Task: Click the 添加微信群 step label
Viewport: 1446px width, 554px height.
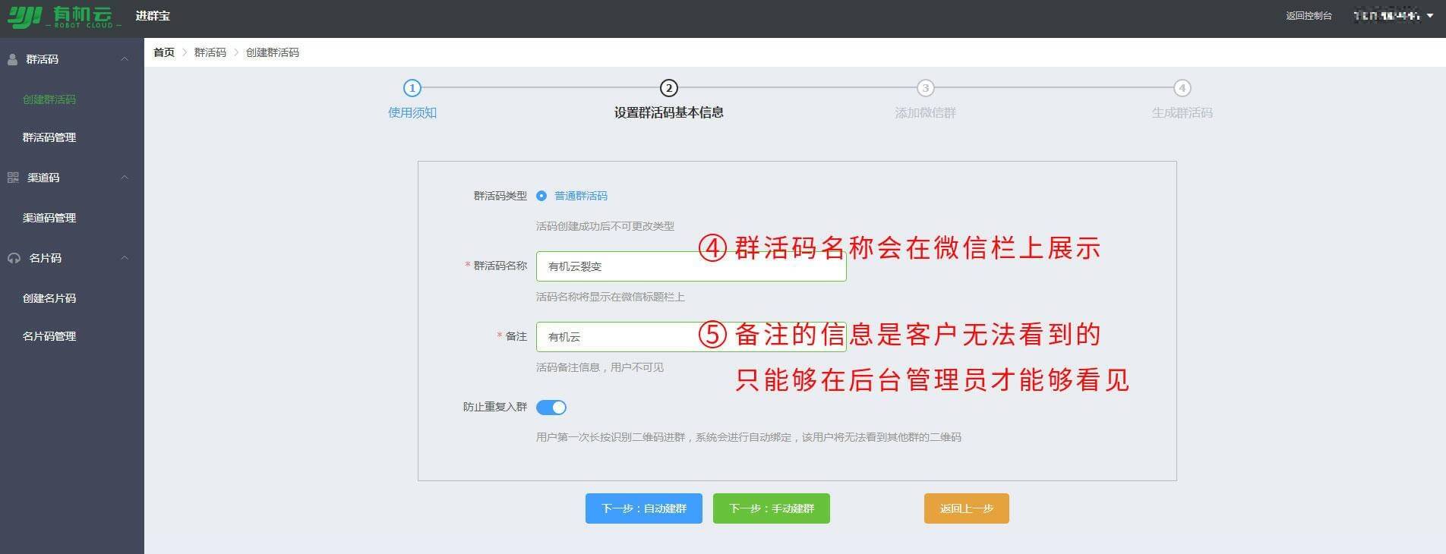Action: click(925, 112)
